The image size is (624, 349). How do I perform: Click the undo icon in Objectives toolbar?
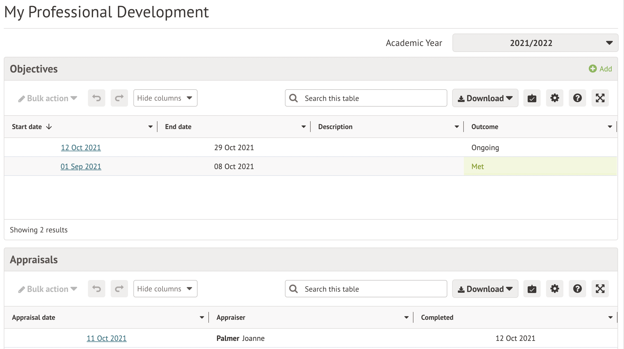[x=97, y=98]
